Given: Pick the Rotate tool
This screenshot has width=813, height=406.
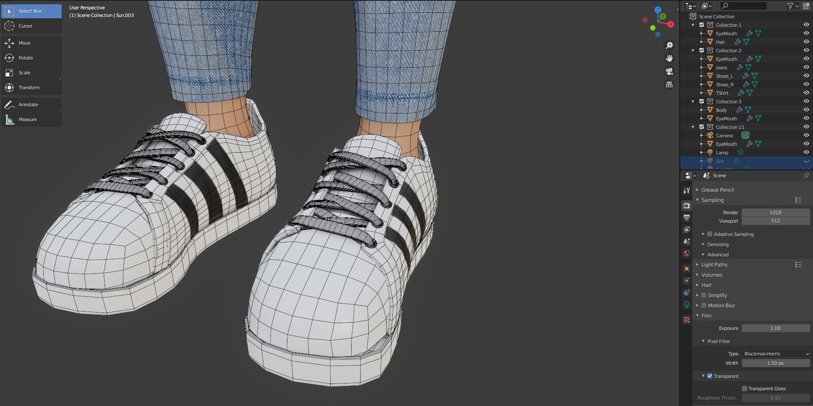Looking at the screenshot, I should (x=32, y=58).
